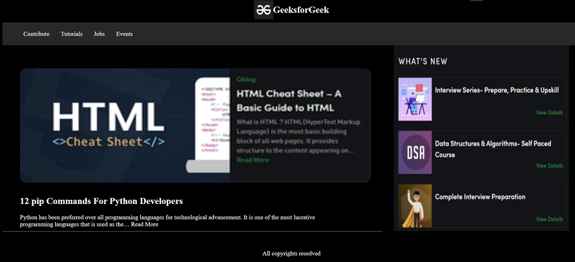
Task: Open the Complete Interview Preparation title
Action: click(480, 197)
